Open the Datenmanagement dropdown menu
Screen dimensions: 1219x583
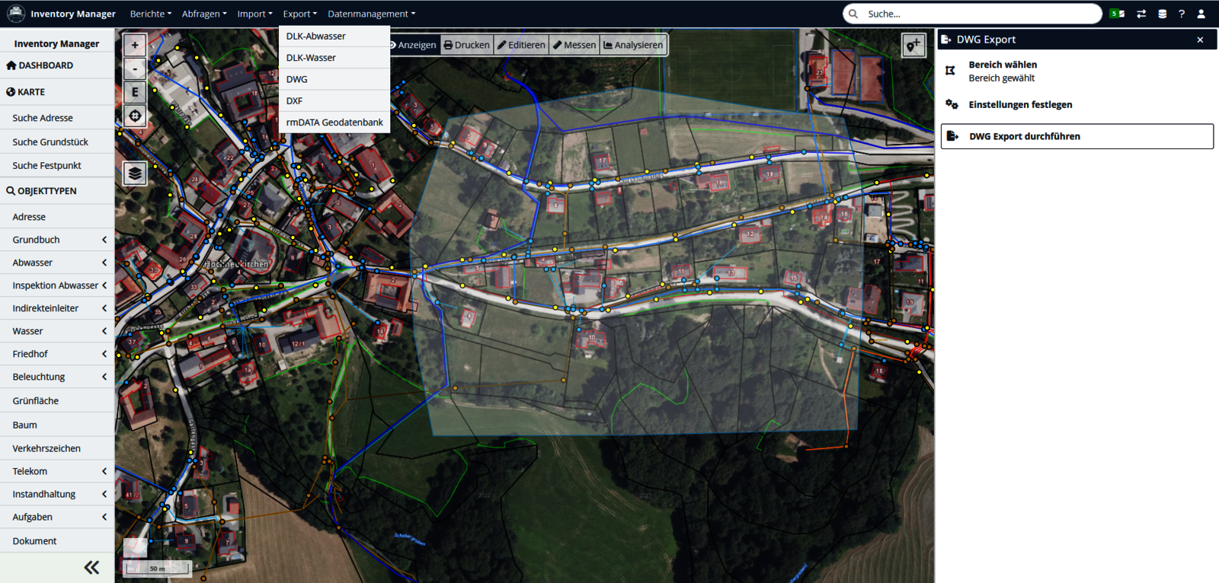tap(371, 14)
